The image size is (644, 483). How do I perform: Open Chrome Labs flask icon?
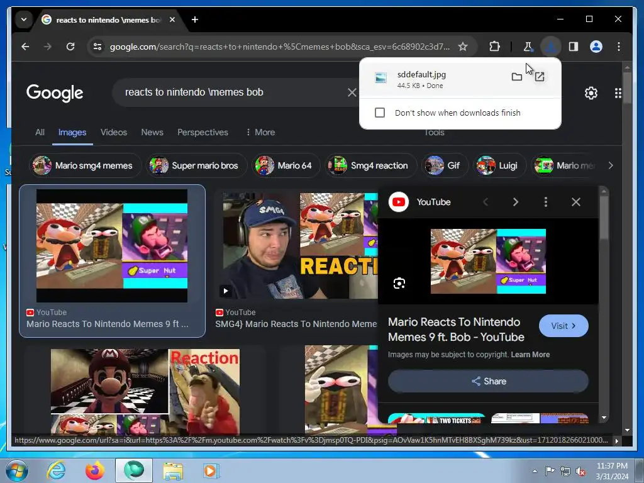pos(528,47)
